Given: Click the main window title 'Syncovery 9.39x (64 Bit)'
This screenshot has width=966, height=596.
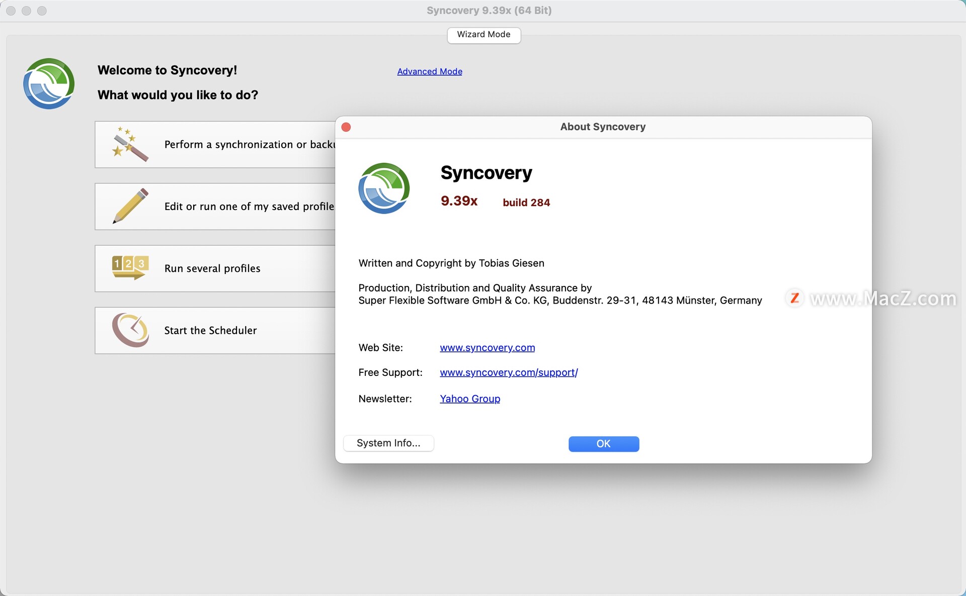Looking at the screenshot, I should pyautogui.click(x=489, y=11).
